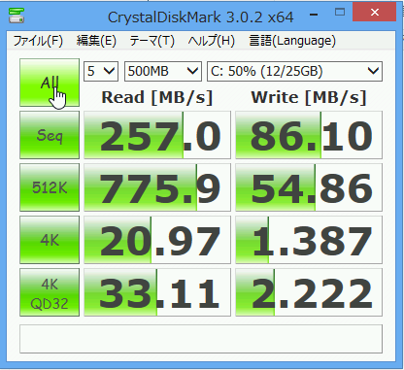Run all benchmarks with the All button
Image resolution: width=404 pixels, height=370 pixels.
click(50, 83)
